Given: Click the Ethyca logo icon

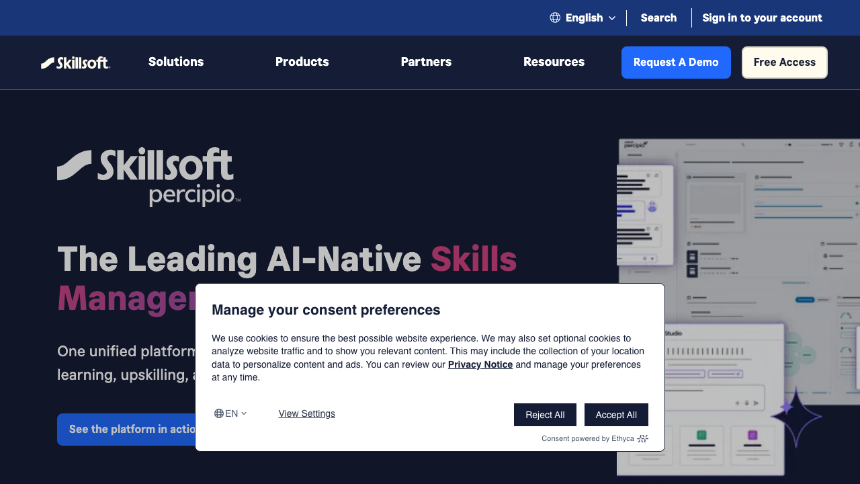Looking at the screenshot, I should [x=643, y=438].
